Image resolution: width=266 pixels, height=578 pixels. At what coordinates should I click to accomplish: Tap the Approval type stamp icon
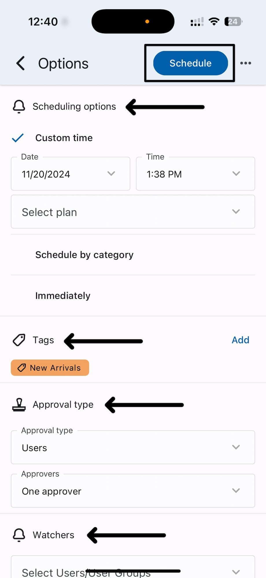point(19,405)
